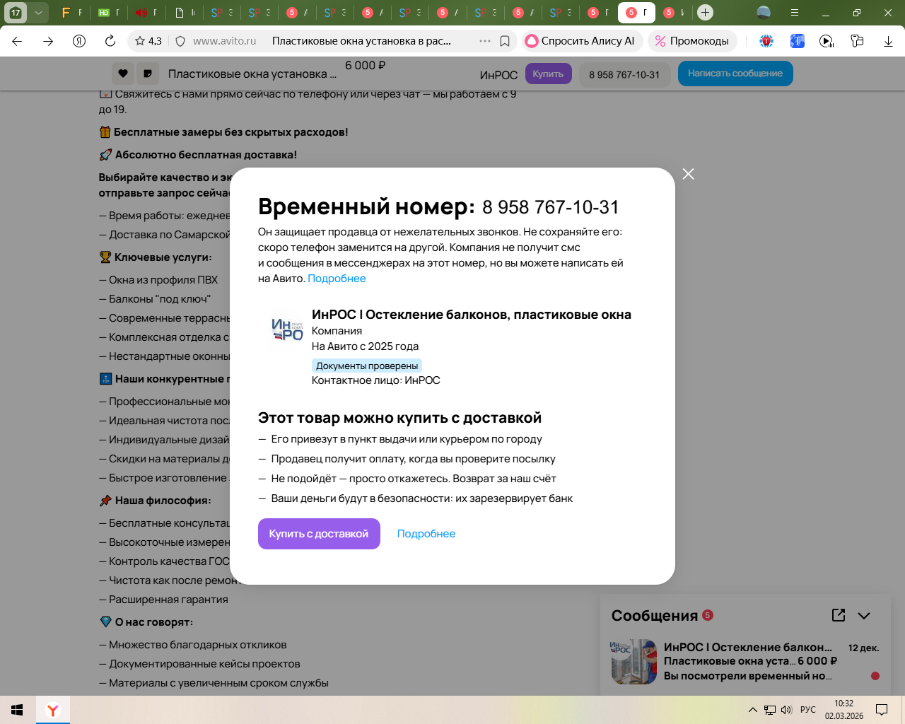Open the network tray icon
Viewport: 905px width, 724px height.
click(770, 710)
